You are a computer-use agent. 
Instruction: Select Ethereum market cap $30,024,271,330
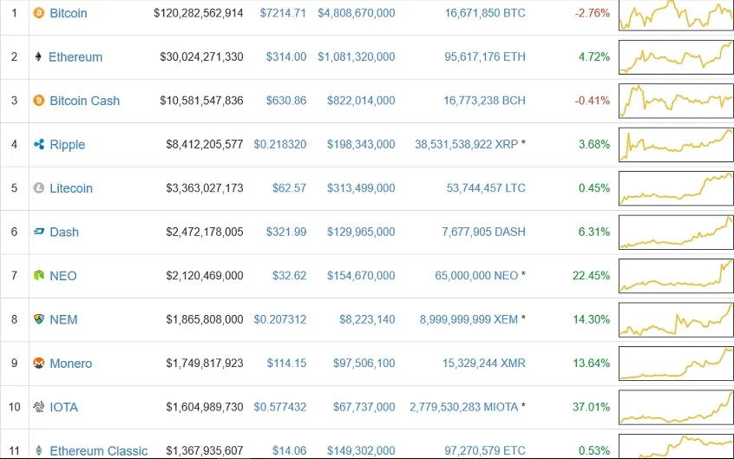tap(202, 56)
